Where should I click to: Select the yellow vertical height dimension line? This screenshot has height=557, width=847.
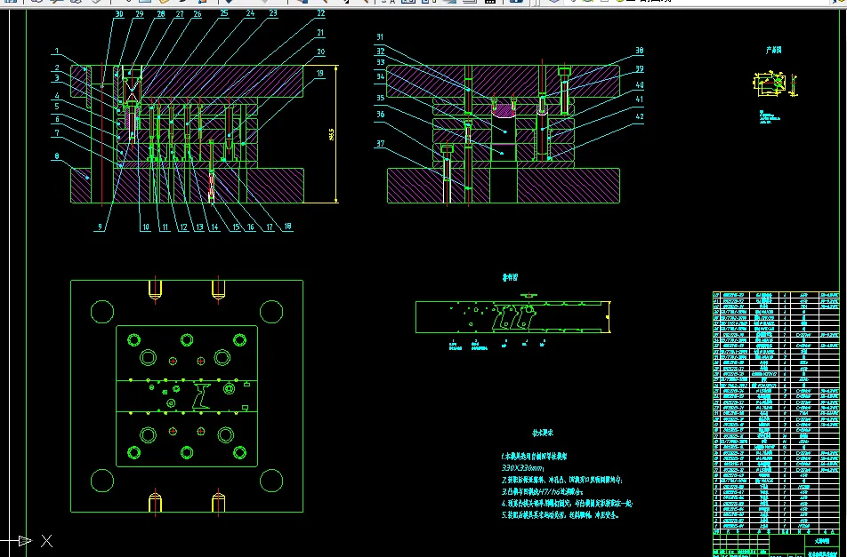(x=336, y=134)
